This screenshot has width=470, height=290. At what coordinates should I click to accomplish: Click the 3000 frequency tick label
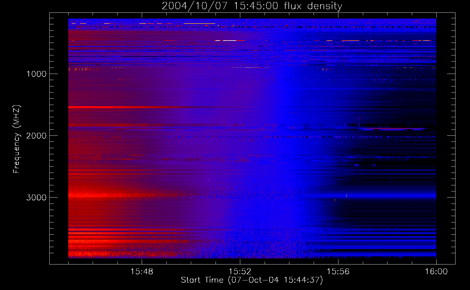point(36,197)
